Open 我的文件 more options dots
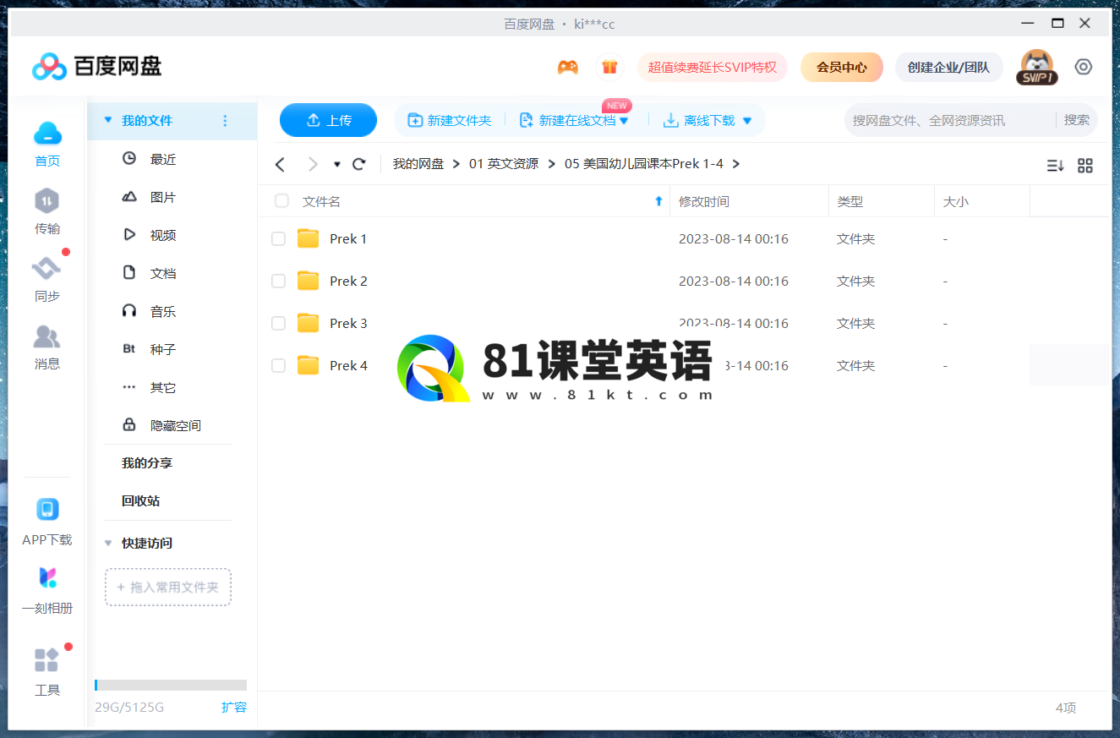1120x738 pixels. 225,121
